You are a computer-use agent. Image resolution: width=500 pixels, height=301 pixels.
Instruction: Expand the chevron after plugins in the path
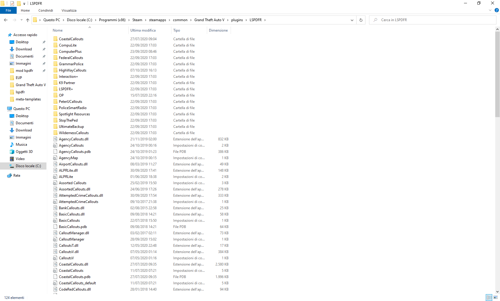[x=246, y=20]
